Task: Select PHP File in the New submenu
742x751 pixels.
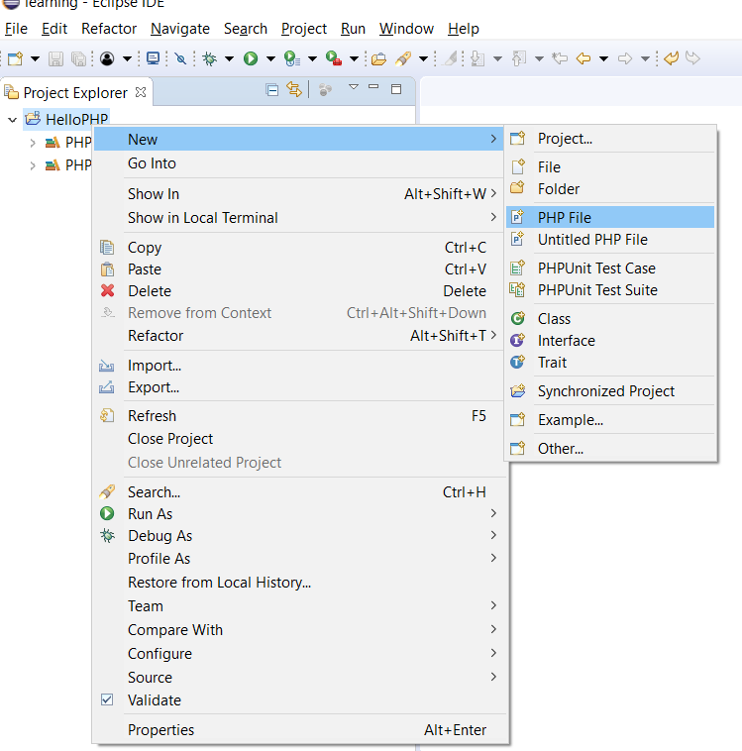Action: [x=610, y=217]
